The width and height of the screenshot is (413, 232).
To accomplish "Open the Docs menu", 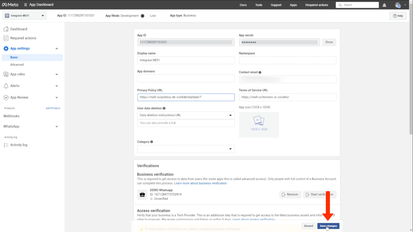I will pos(243,5).
